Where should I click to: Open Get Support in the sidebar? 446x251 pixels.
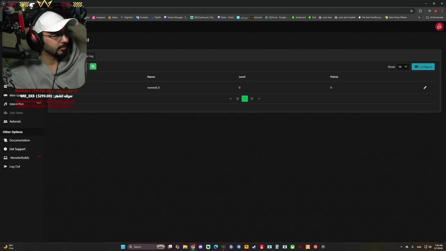(17, 149)
